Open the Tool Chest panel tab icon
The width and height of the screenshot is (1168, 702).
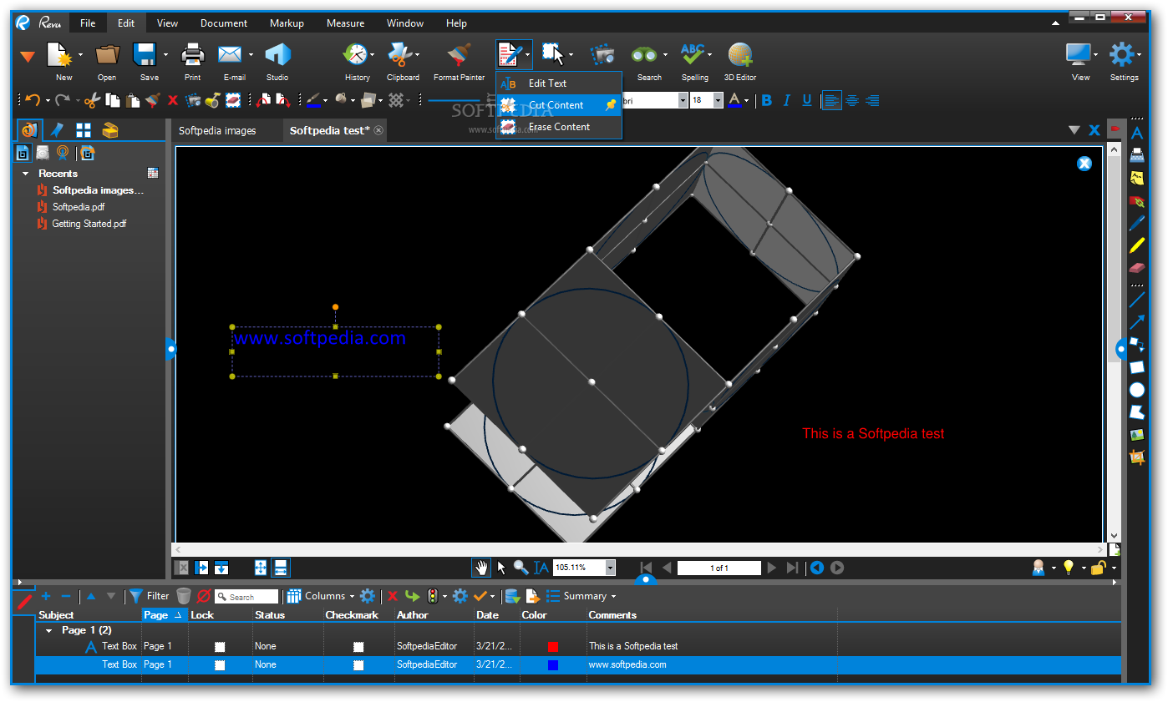point(110,129)
